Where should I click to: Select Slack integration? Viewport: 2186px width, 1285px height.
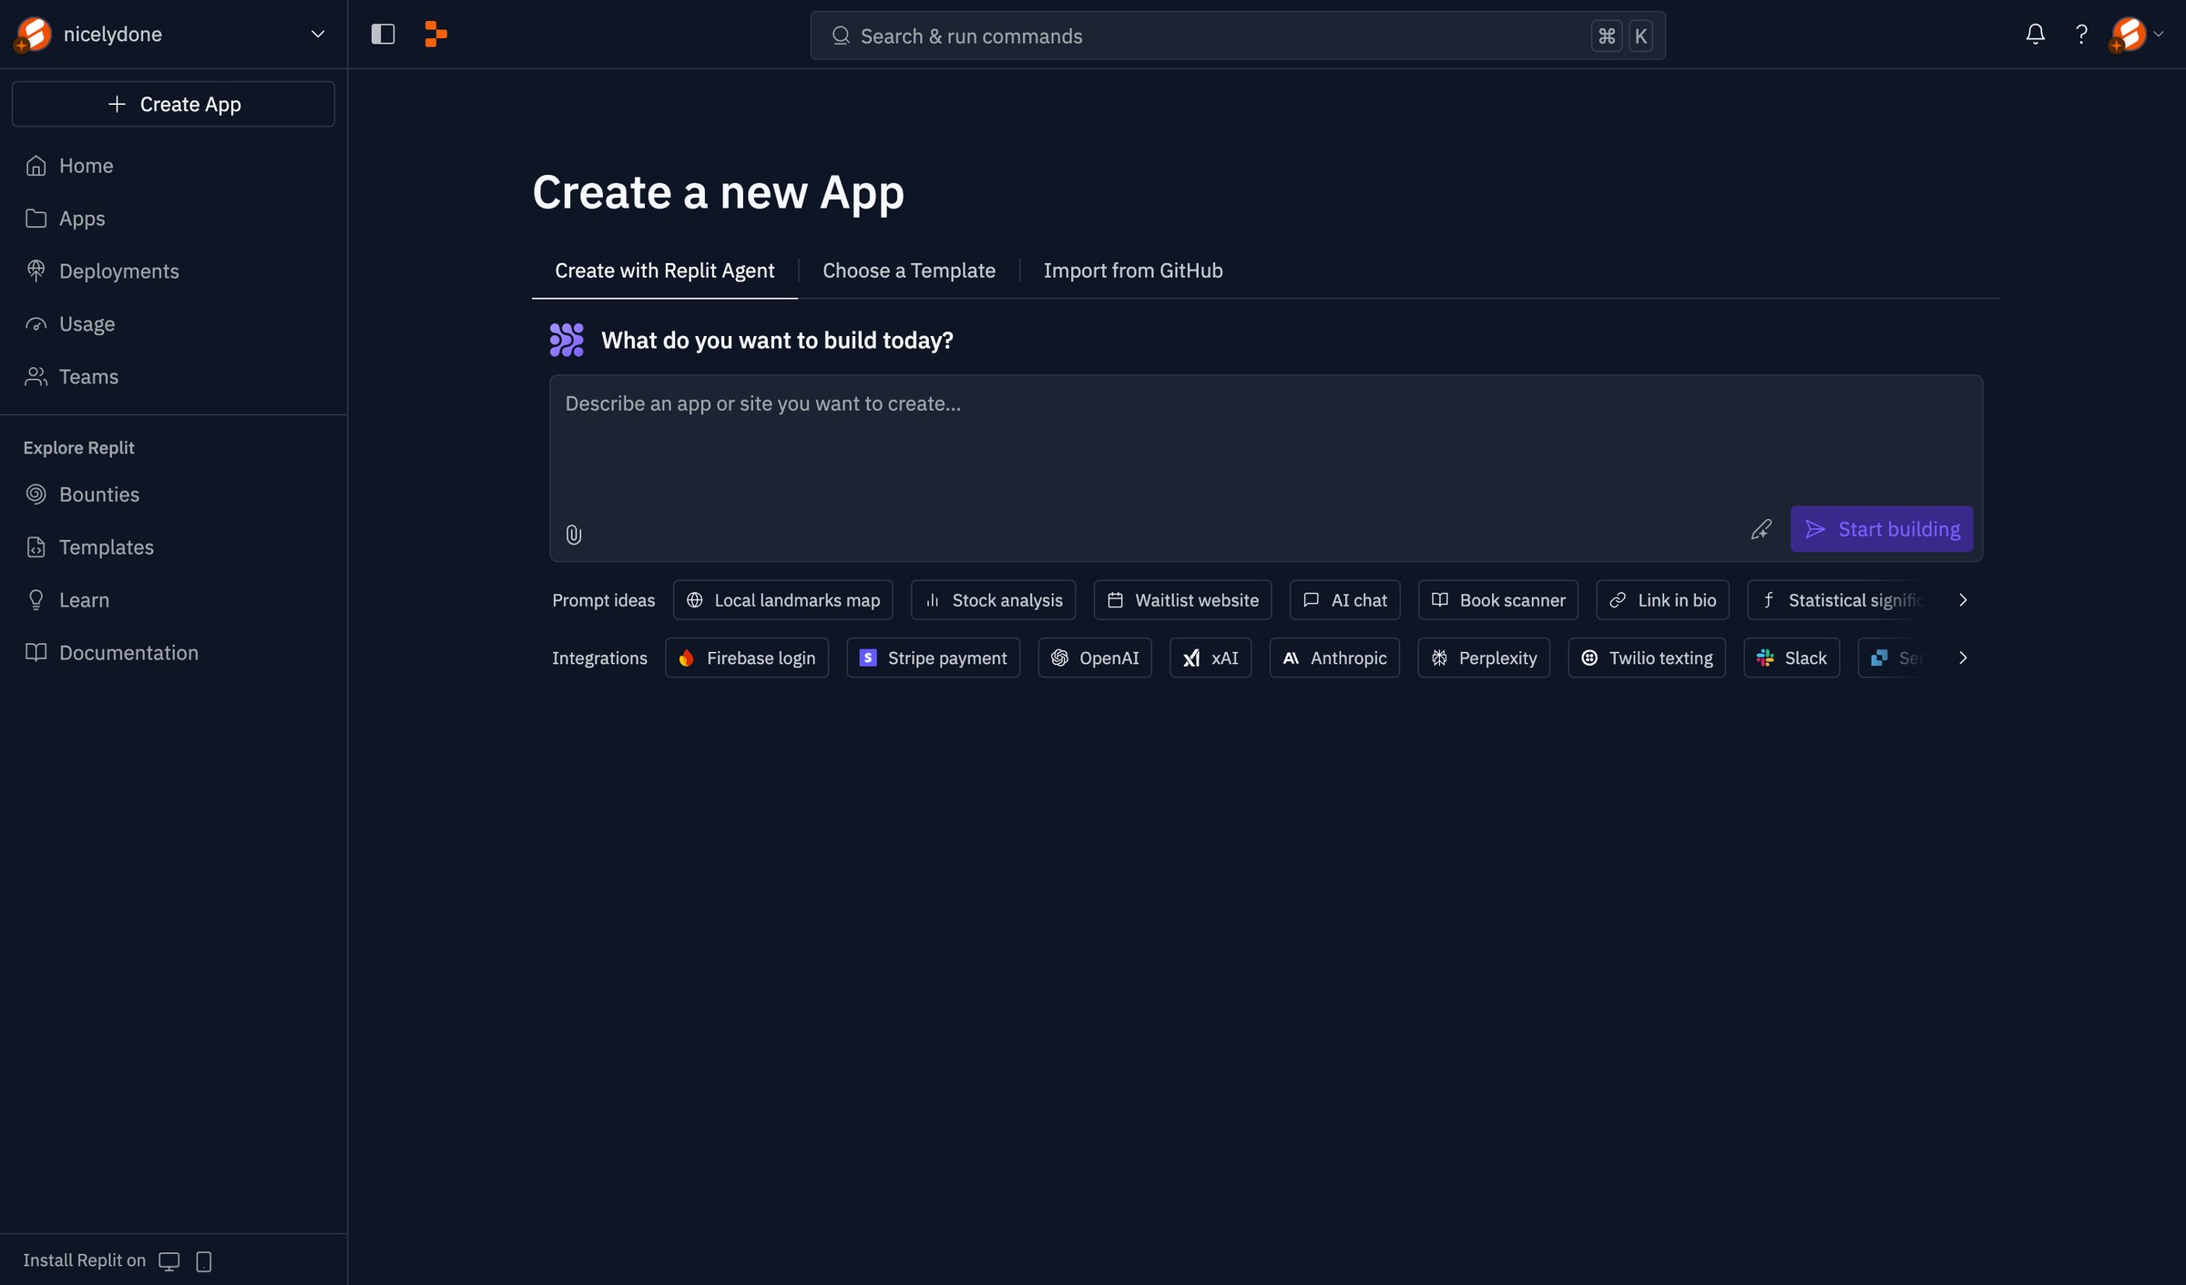click(1792, 658)
